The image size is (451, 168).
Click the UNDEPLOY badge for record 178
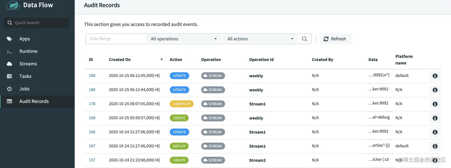[x=182, y=104]
